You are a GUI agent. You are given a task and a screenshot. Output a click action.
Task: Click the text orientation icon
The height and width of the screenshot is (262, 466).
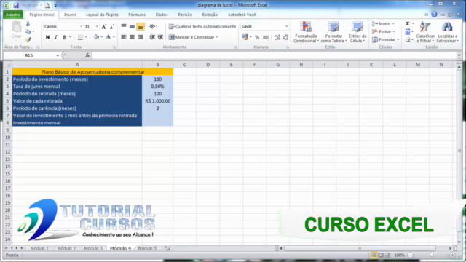point(152,27)
